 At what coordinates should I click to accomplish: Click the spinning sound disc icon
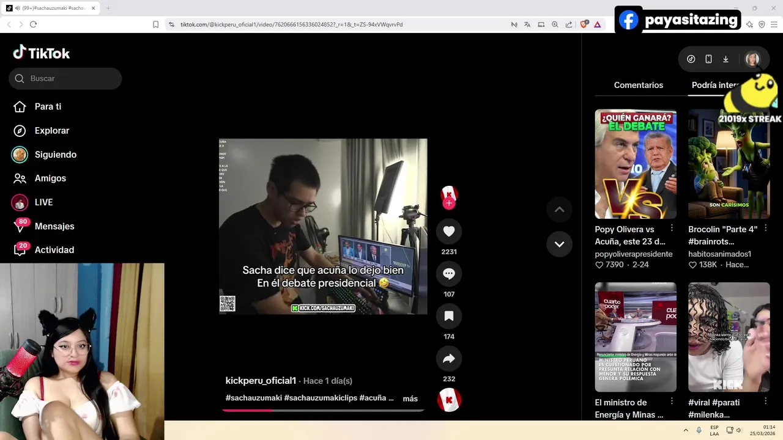449,400
